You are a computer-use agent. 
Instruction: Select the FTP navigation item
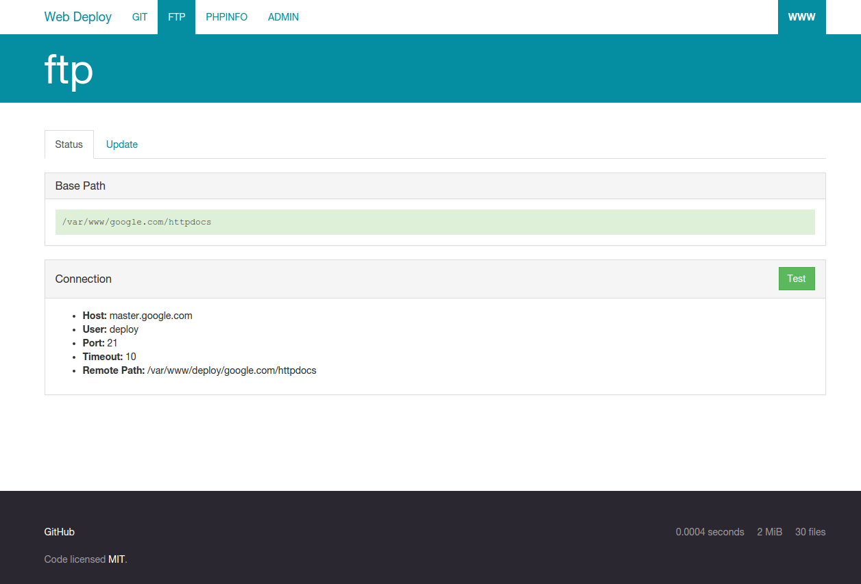pos(176,17)
